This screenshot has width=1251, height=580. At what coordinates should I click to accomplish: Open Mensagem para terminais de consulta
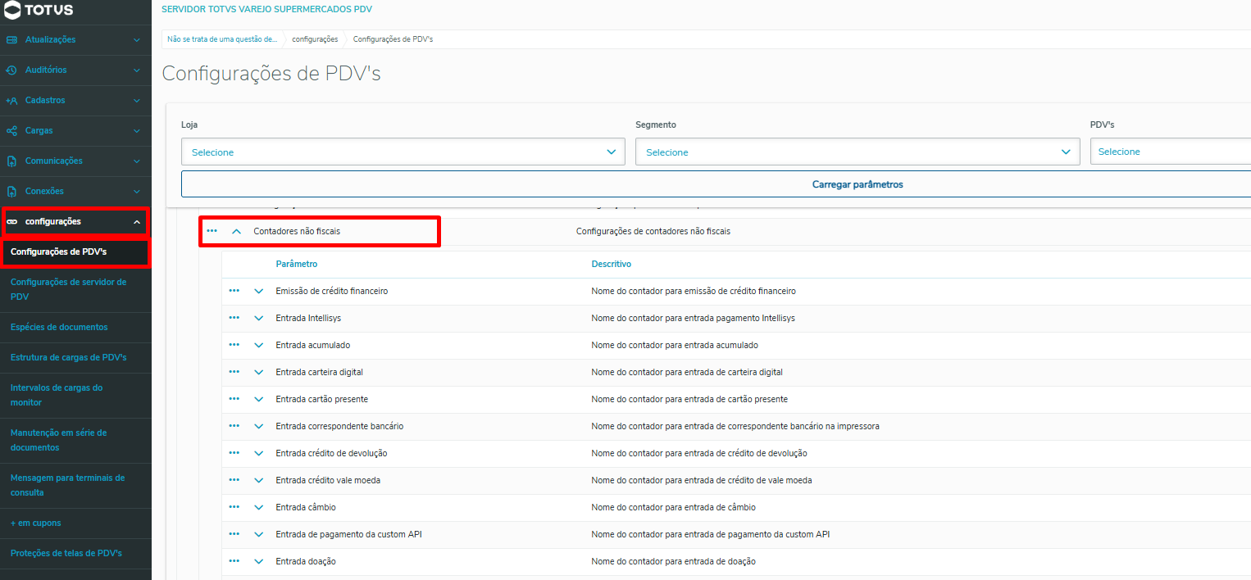tap(75, 485)
